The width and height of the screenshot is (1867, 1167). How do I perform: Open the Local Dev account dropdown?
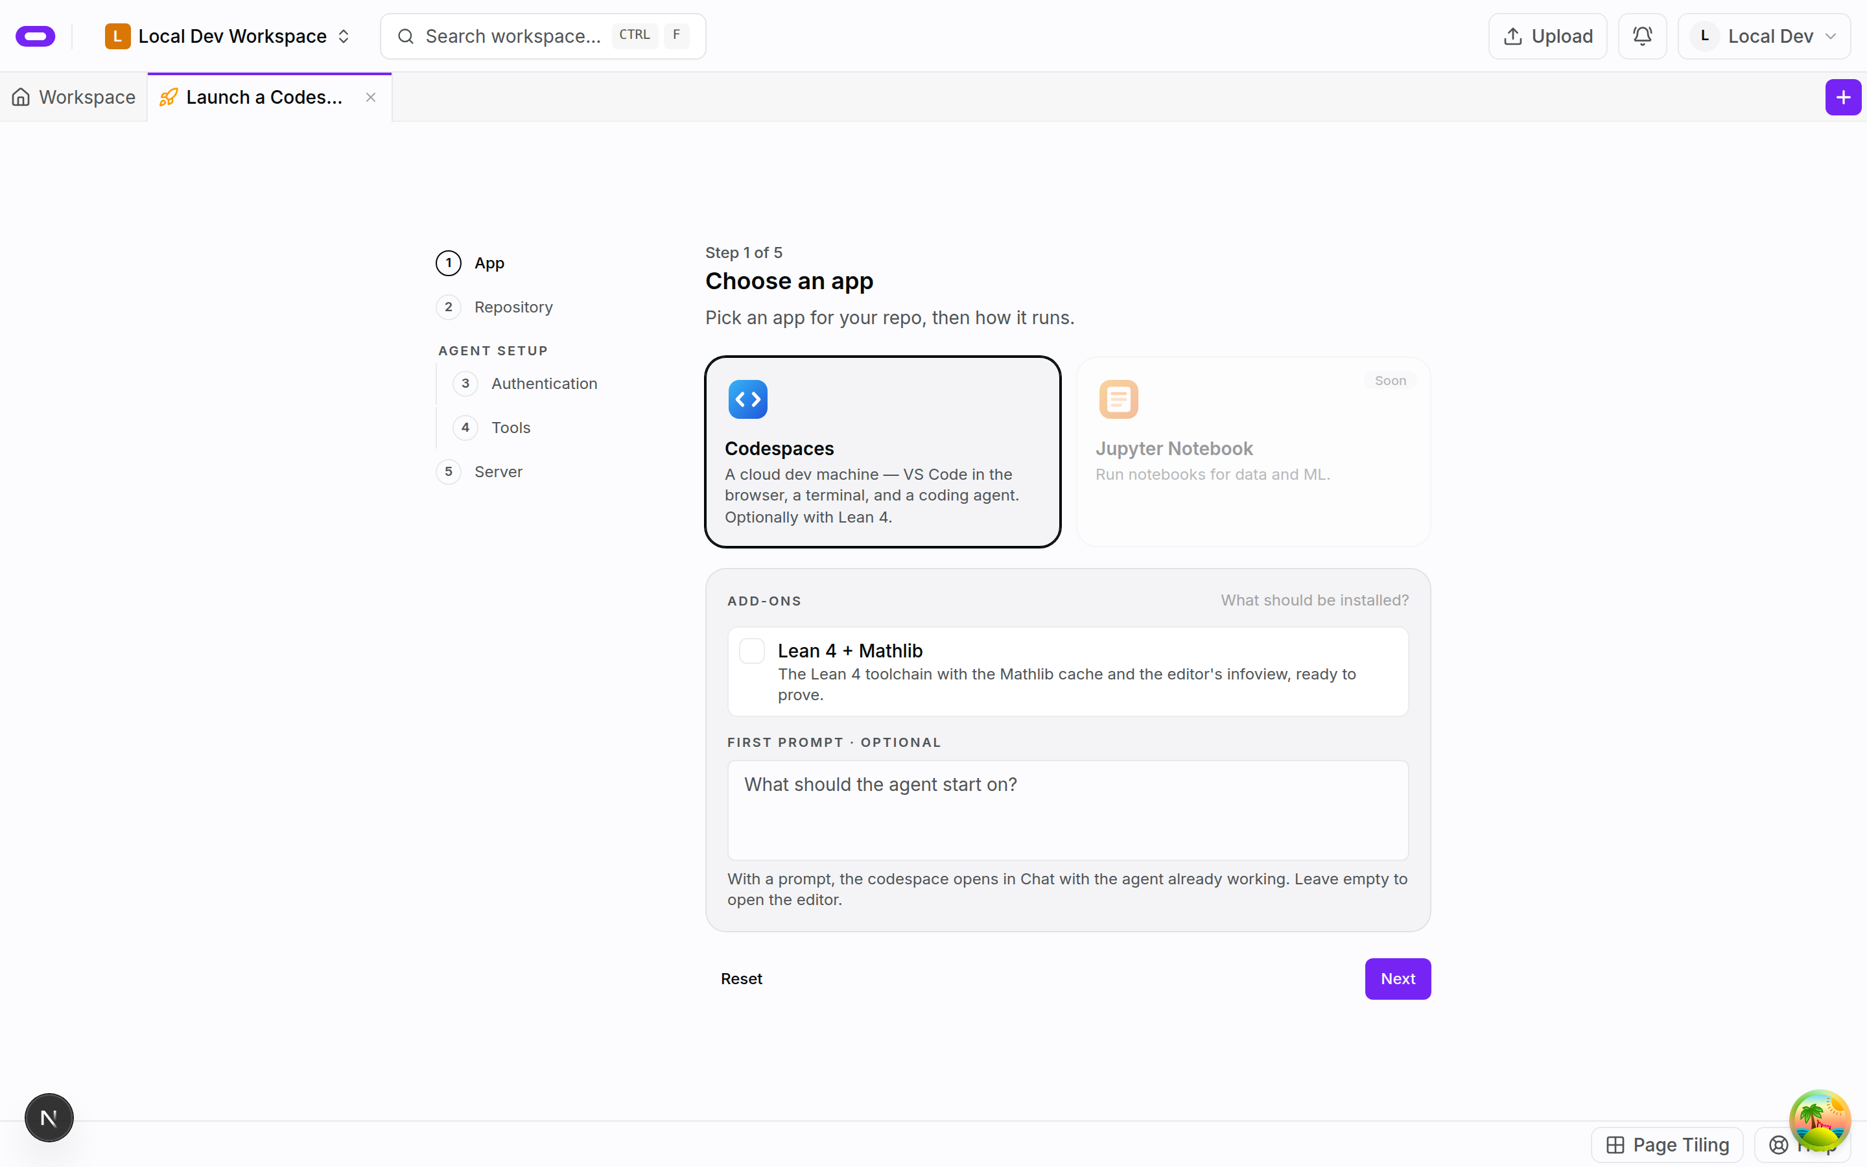pos(1764,36)
